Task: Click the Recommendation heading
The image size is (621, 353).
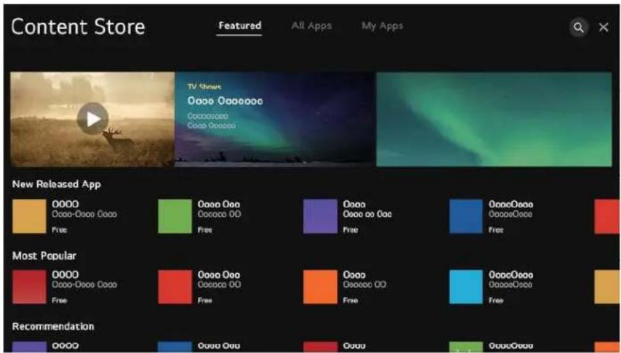Action: click(x=53, y=326)
